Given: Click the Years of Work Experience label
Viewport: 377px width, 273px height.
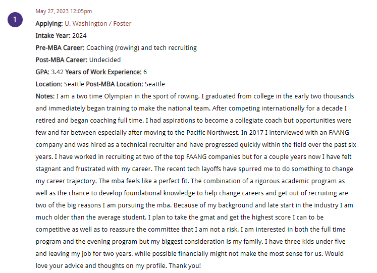Looking at the screenshot, I should (103, 72).
